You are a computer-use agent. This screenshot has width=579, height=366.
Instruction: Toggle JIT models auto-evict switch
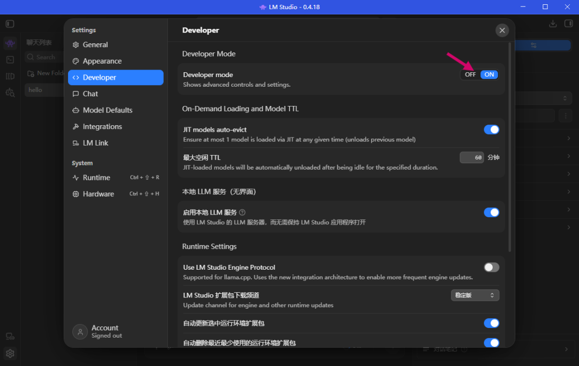[x=492, y=129]
